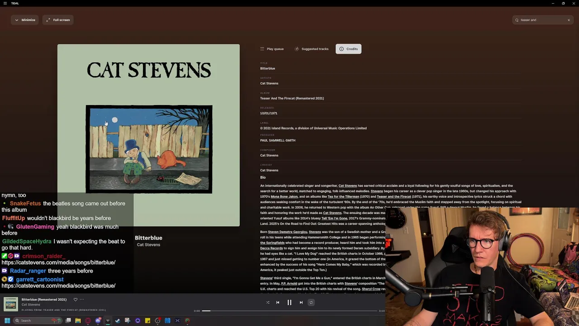The height and width of the screenshot is (326, 579).
Task: Click GlutenGaming username in chat
Action: click(35, 227)
